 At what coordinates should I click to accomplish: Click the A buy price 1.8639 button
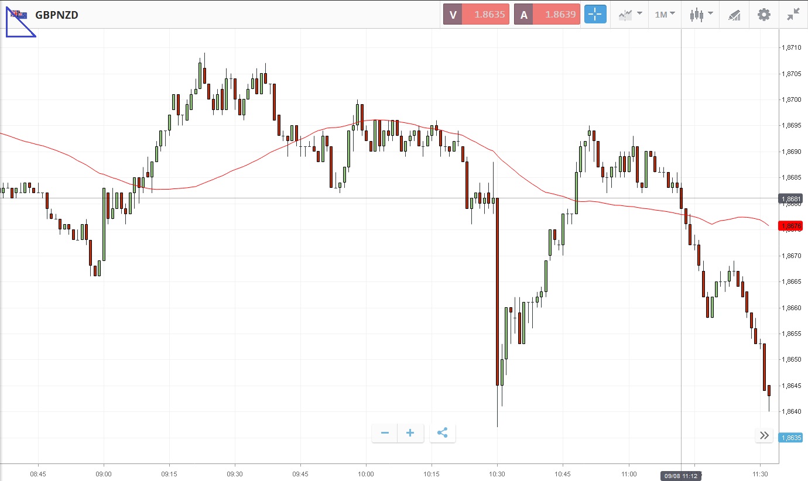pyautogui.click(x=547, y=15)
